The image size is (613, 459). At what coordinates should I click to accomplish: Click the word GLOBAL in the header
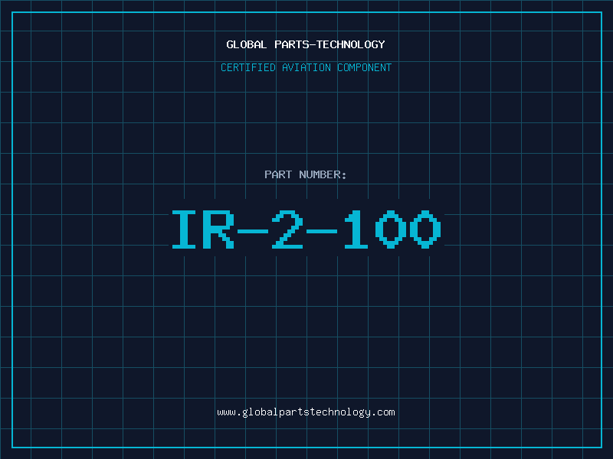click(x=244, y=44)
